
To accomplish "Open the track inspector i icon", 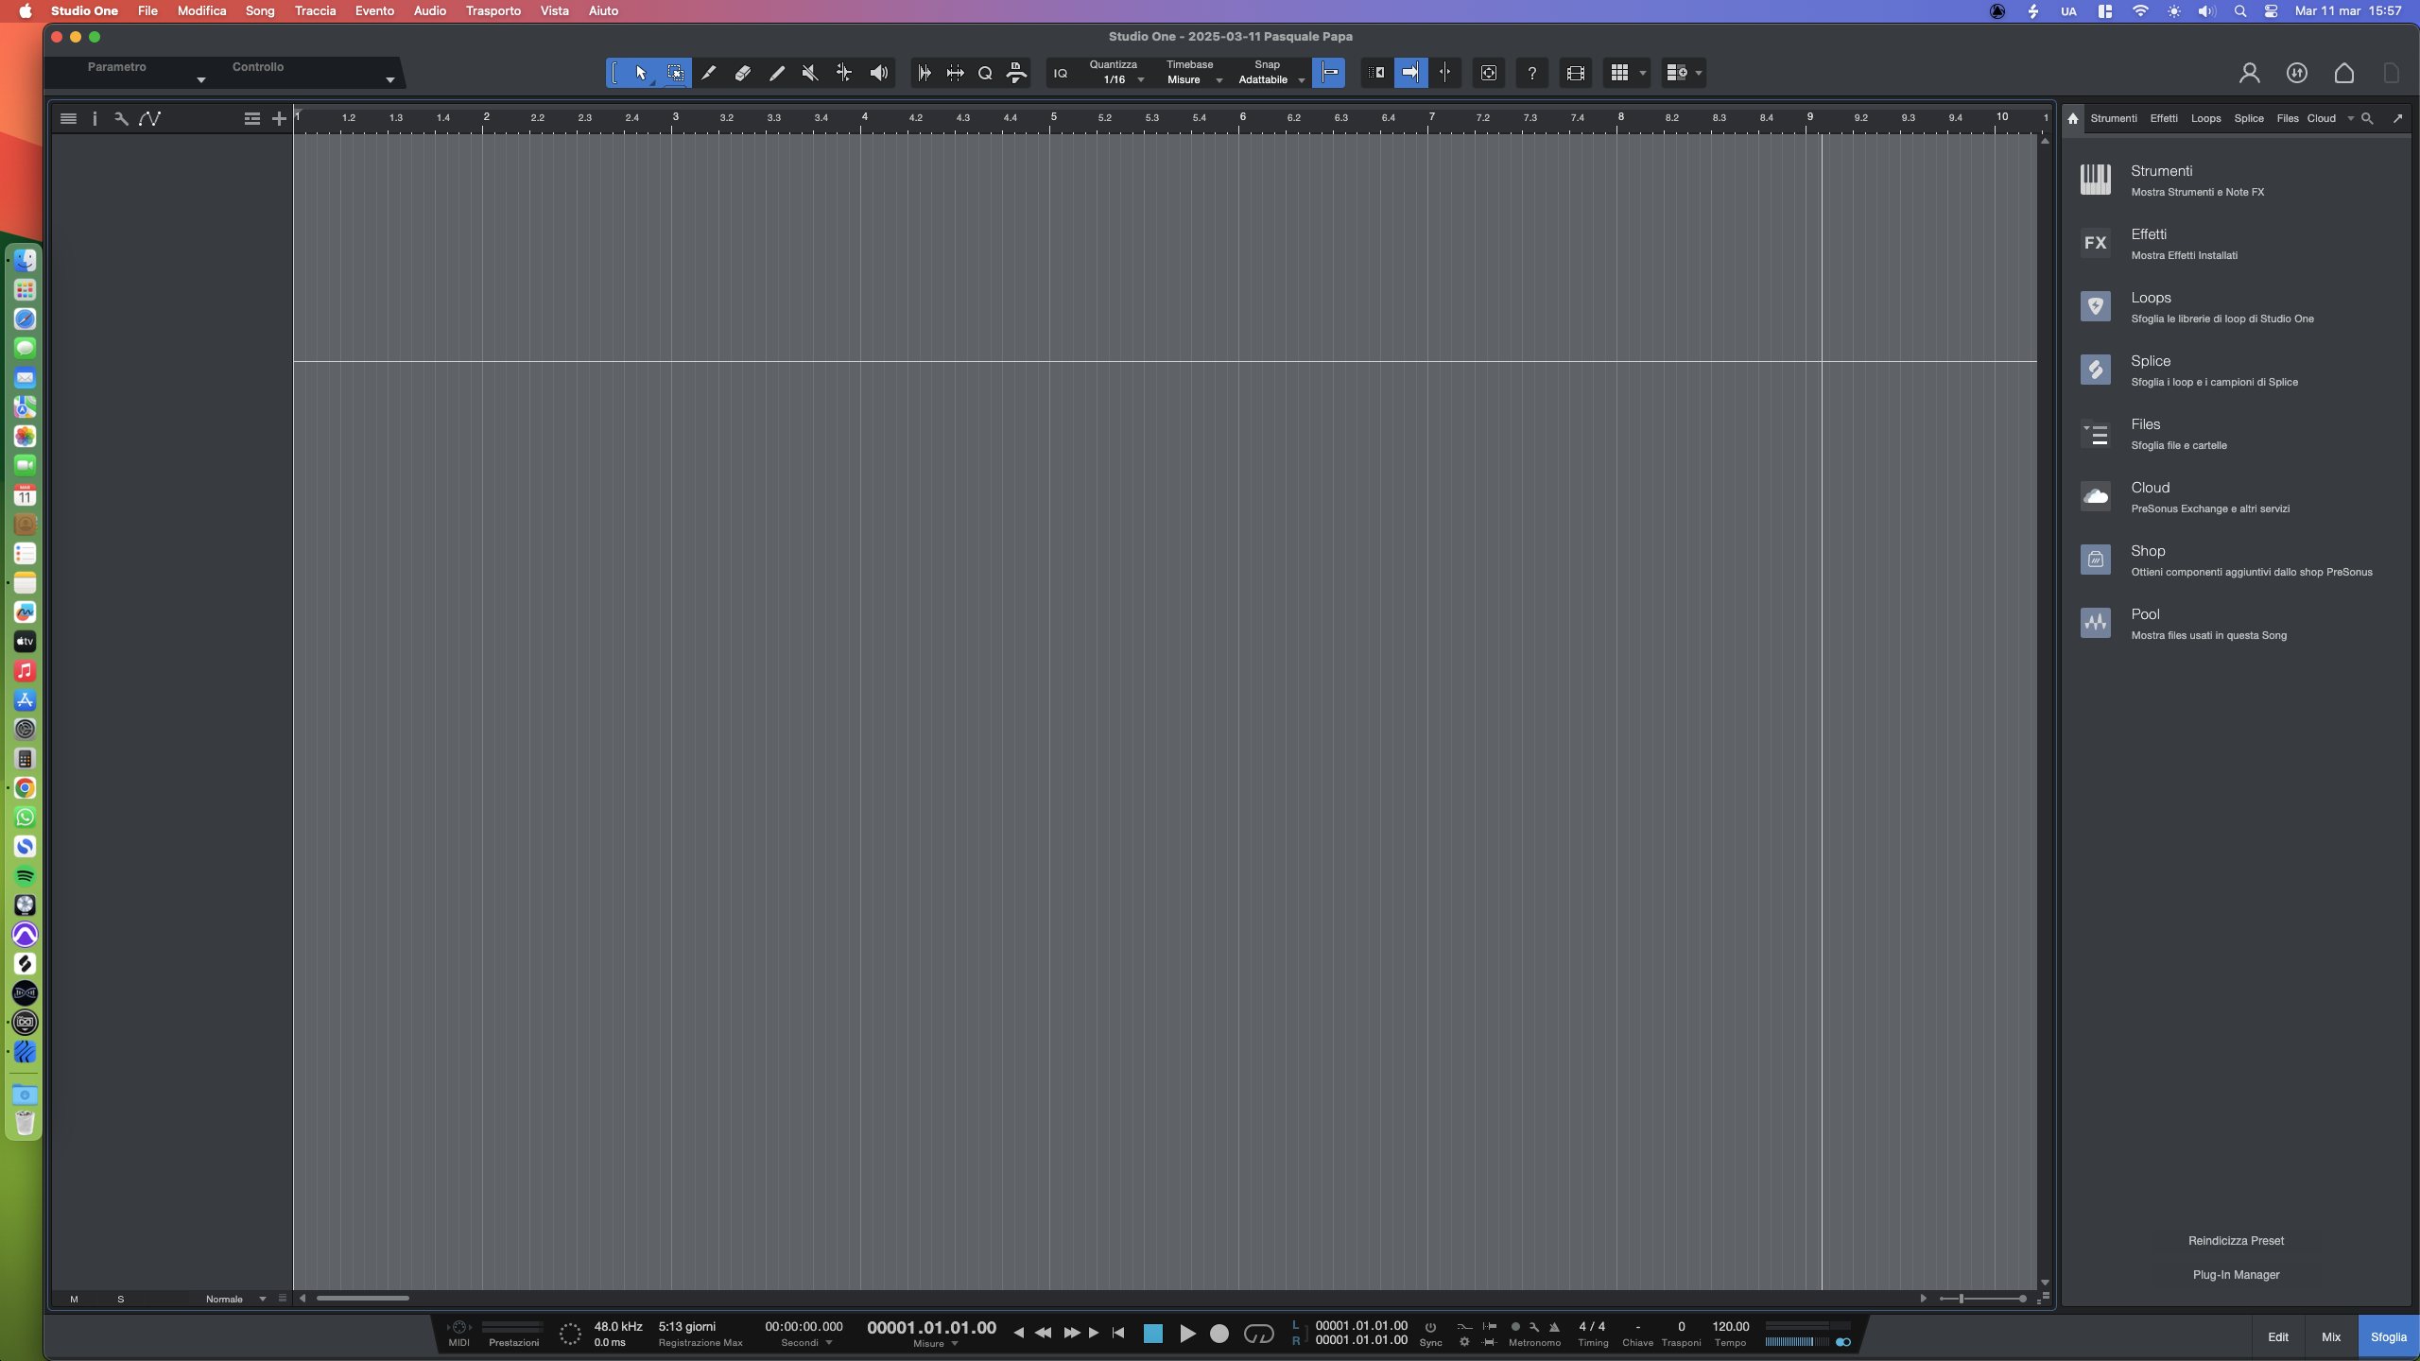I will pyautogui.click(x=95, y=118).
